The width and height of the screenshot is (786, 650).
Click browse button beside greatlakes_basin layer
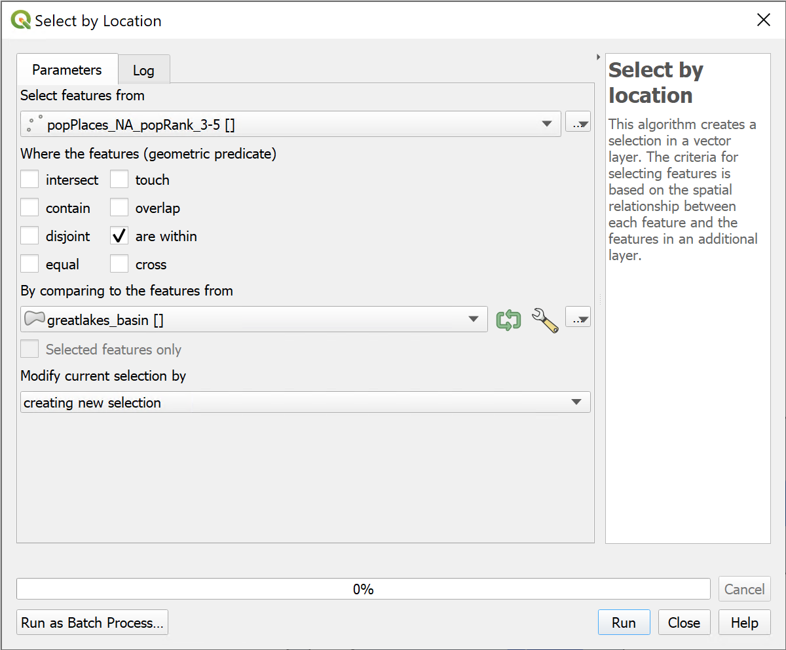pos(578,319)
